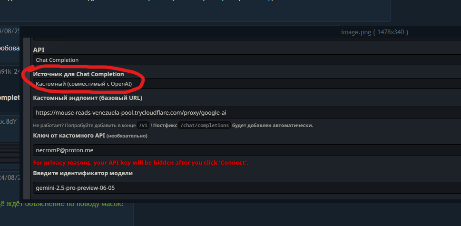The height and width of the screenshot is (226, 461).
Task: Click the /chat/completions postfix code snippet
Action: click(x=205, y=126)
